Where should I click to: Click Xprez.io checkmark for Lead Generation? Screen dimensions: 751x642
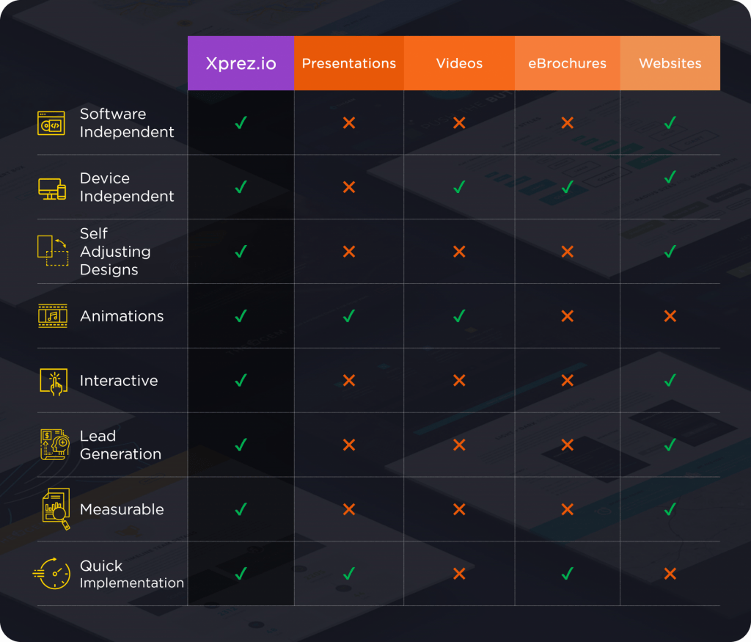click(241, 445)
